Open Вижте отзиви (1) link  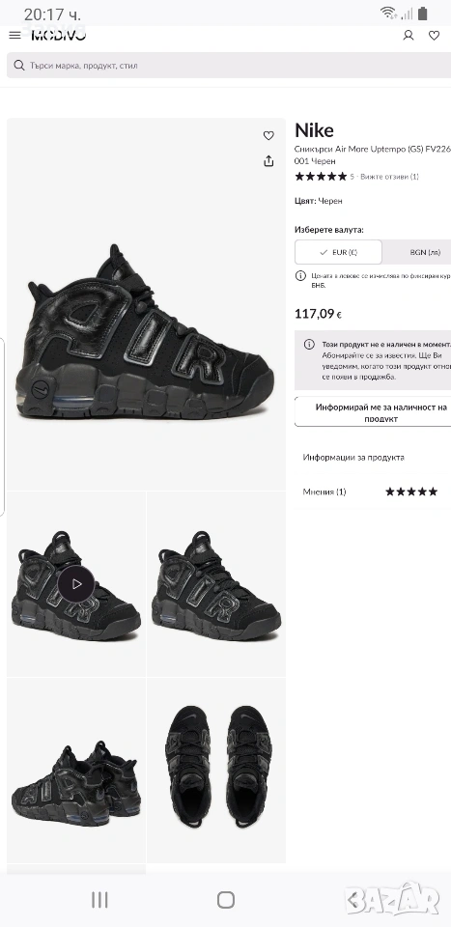(388, 176)
